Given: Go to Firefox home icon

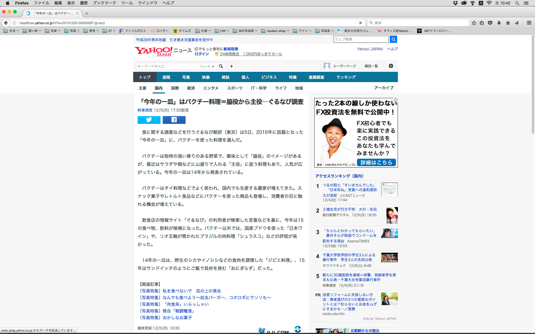Looking at the screenshot, I should pos(508,23).
